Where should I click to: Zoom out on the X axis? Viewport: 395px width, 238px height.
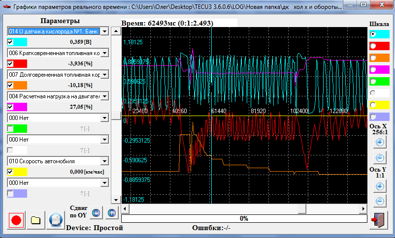(380, 158)
